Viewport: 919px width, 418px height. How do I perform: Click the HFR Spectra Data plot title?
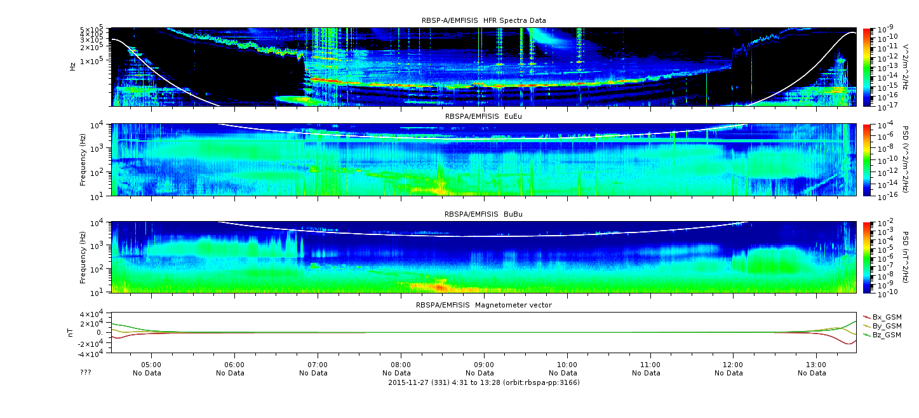(483, 20)
